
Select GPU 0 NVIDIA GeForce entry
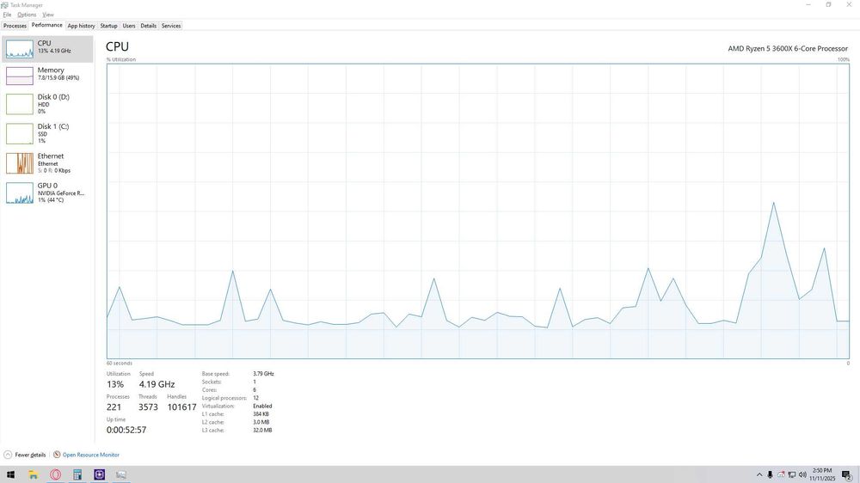pyautogui.click(x=47, y=193)
